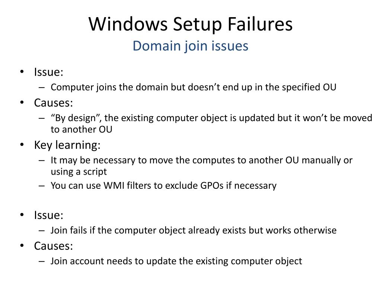Click the Key learning: bullet heading
This screenshot has width=381, height=286.
point(67,145)
